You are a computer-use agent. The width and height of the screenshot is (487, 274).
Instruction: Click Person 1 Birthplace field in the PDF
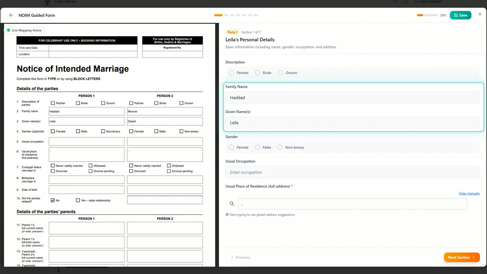point(87,180)
